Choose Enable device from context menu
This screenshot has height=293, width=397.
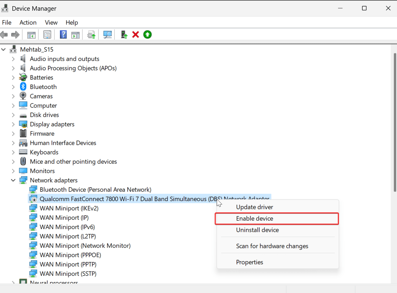277,219
